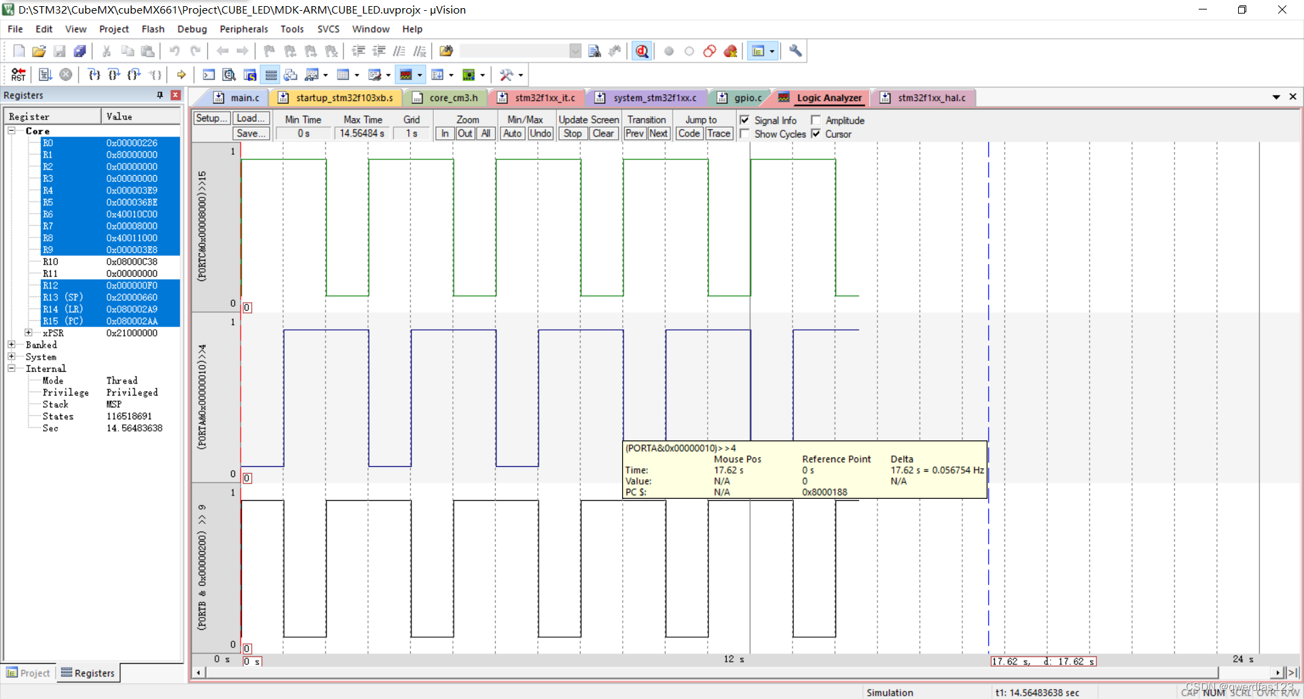Open the System Viewer dropdown arrow
The width and height of the screenshot is (1304, 699).
click(x=482, y=75)
